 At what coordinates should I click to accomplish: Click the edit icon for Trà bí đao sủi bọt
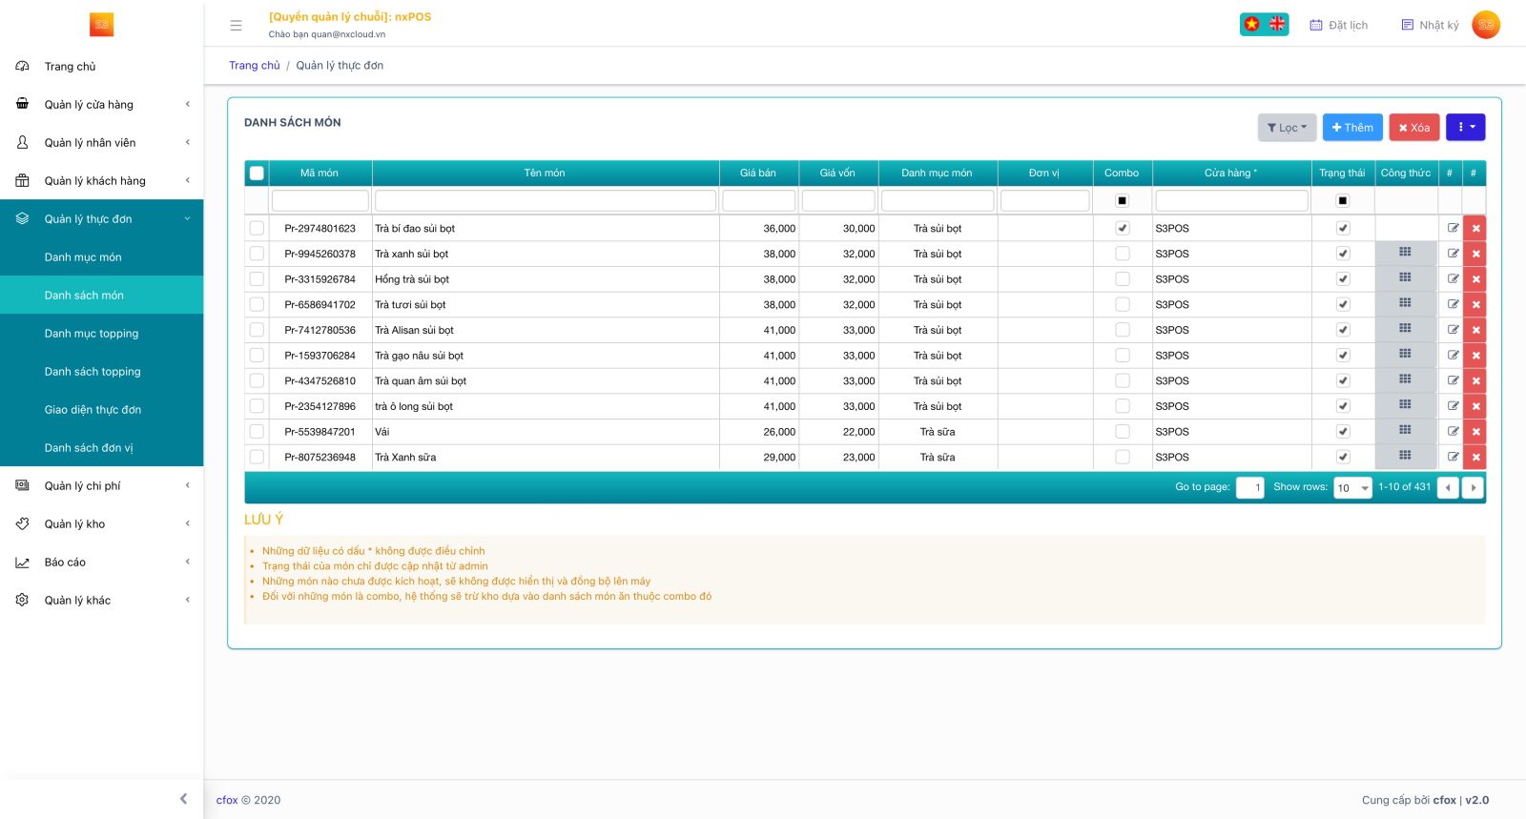pyautogui.click(x=1453, y=228)
